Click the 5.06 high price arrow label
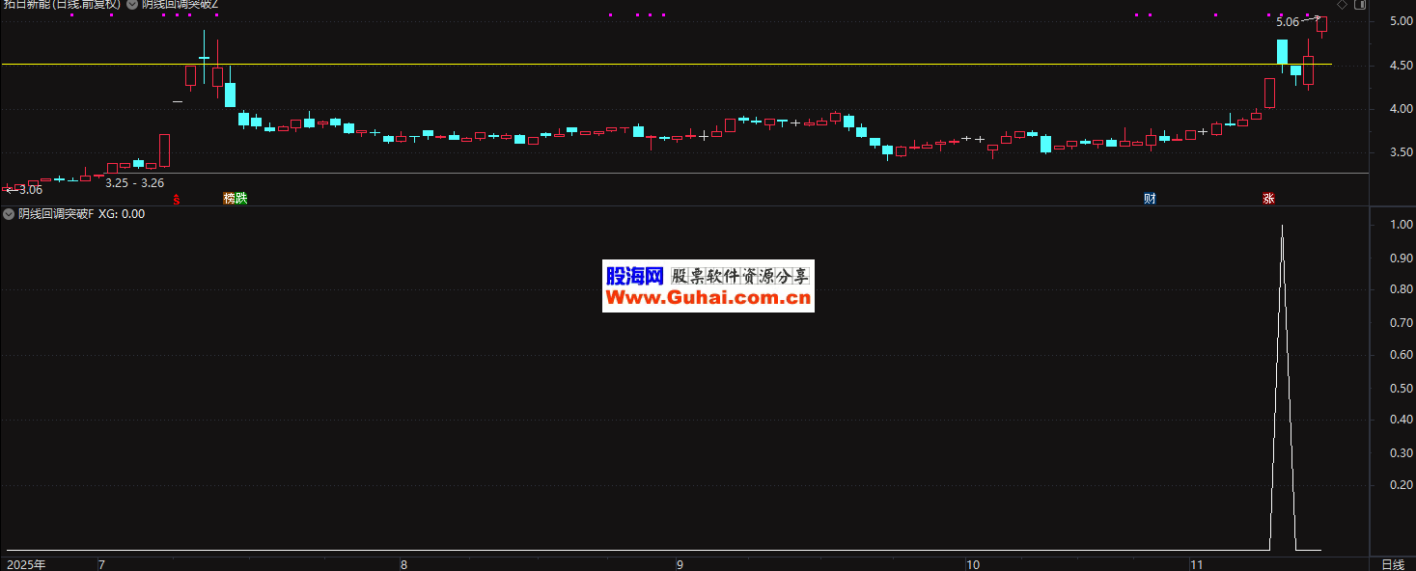This screenshot has width=1416, height=571. pos(1288,21)
